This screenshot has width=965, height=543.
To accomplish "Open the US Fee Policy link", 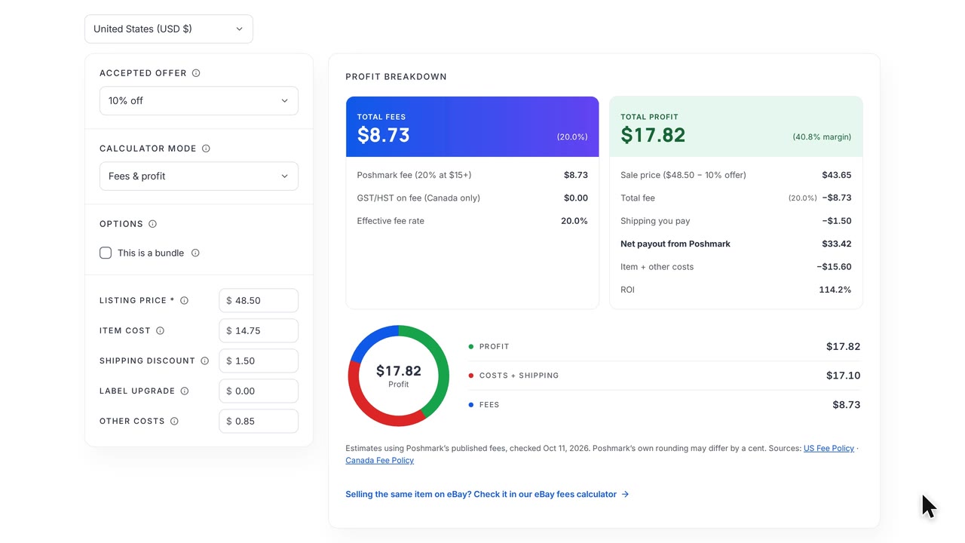I will (x=829, y=448).
